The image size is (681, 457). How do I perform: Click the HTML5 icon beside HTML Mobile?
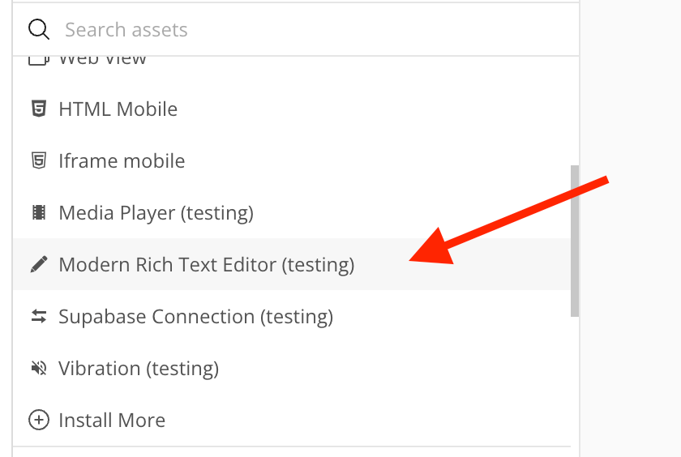pyautogui.click(x=38, y=109)
